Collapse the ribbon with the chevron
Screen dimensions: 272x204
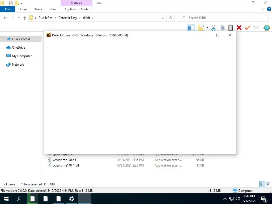263,9
